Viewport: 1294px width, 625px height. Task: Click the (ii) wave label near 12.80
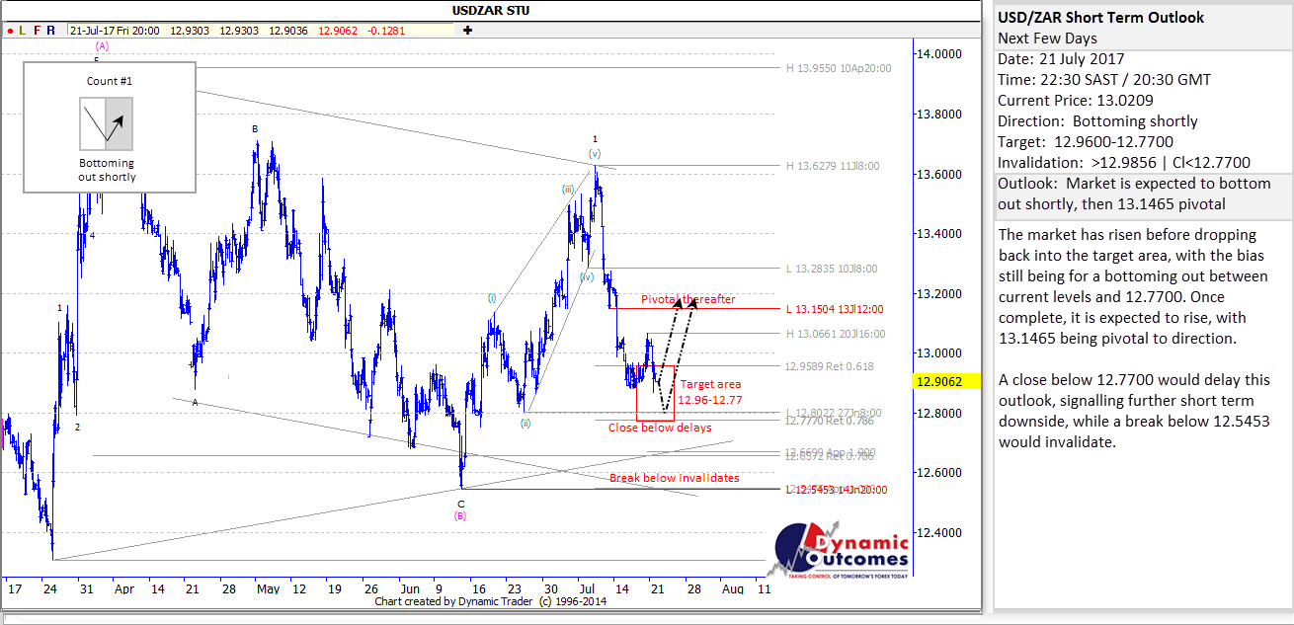(526, 423)
